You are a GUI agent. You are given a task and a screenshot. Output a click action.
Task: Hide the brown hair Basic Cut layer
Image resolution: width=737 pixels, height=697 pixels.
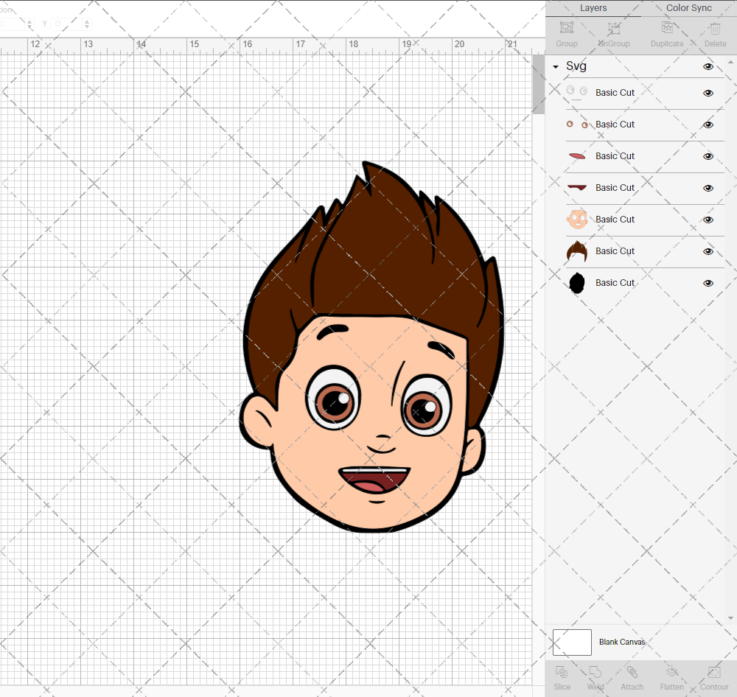(x=708, y=251)
